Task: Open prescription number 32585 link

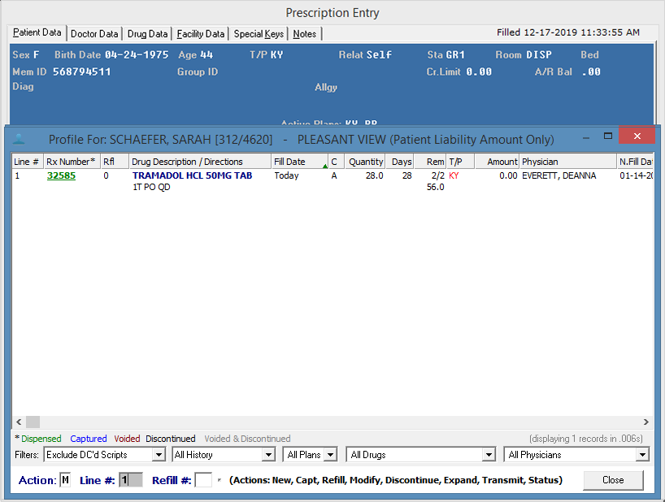Action: click(x=61, y=175)
